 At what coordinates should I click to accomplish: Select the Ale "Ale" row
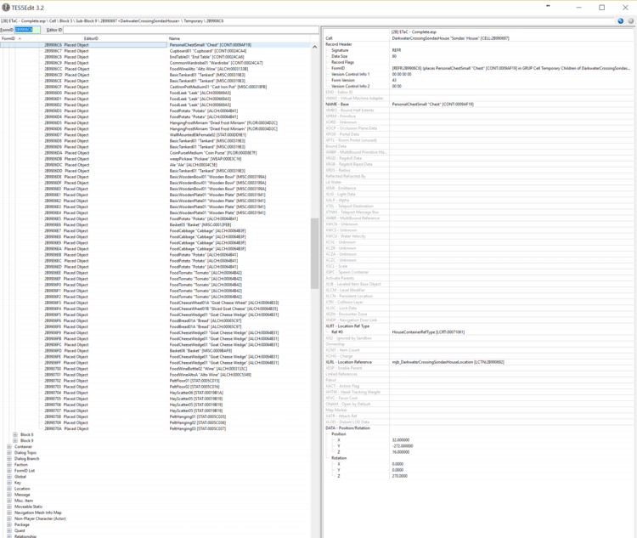pyautogui.click(x=155, y=165)
